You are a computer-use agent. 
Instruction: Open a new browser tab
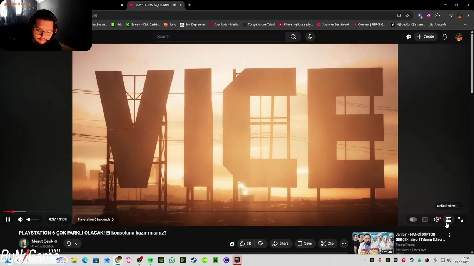(x=190, y=5)
